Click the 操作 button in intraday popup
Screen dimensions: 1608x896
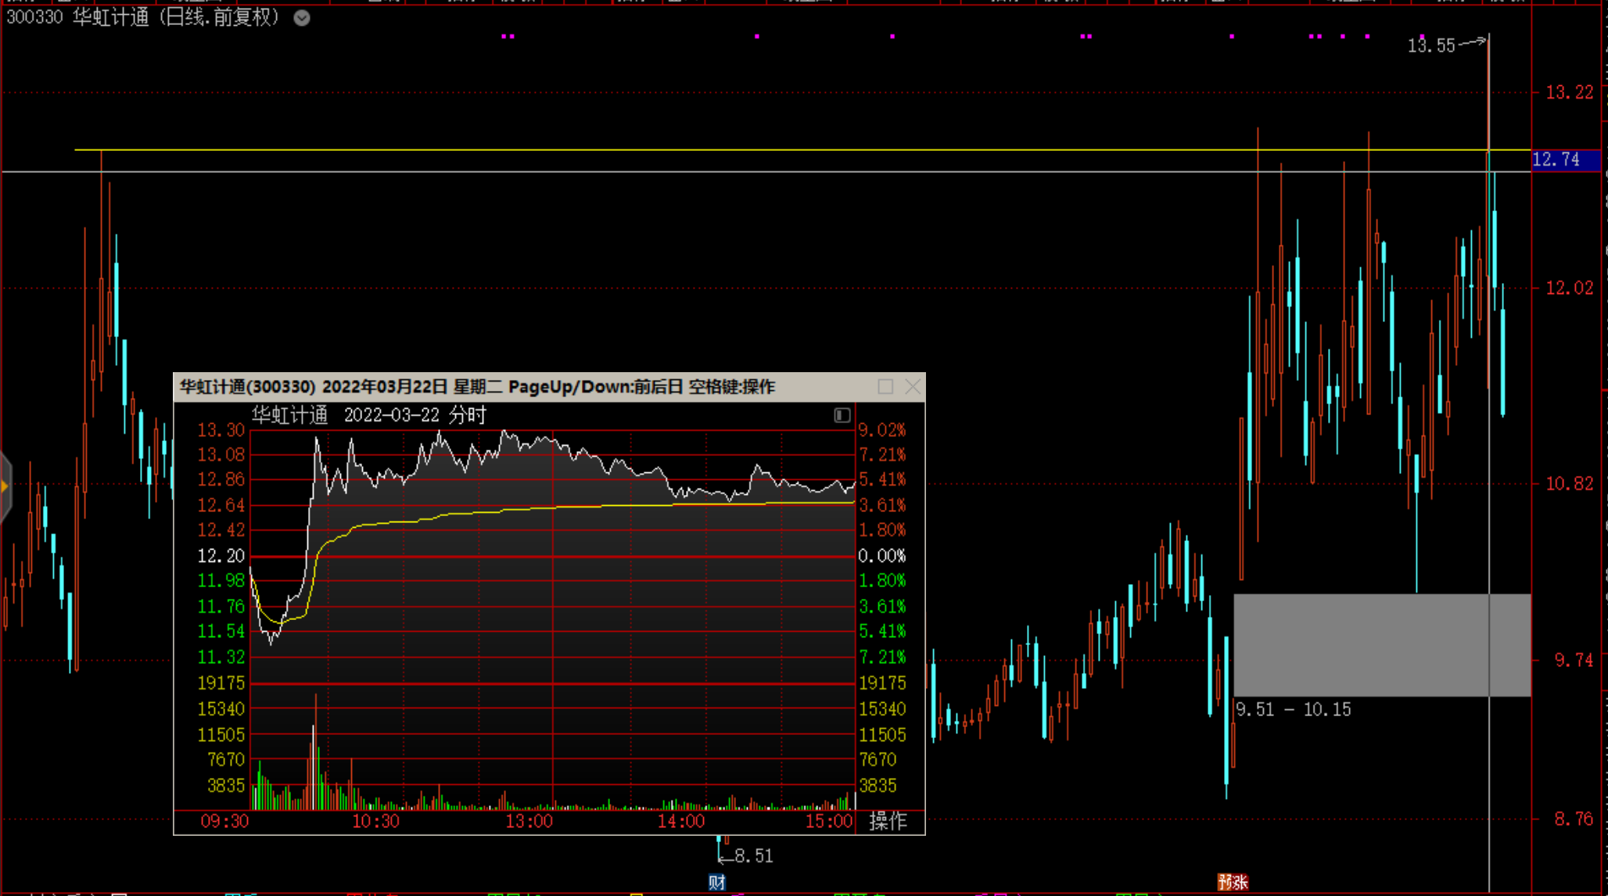[x=888, y=821]
